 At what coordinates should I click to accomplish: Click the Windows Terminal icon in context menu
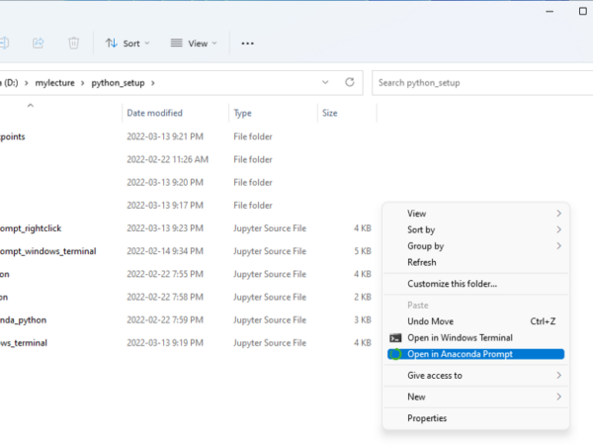click(395, 338)
